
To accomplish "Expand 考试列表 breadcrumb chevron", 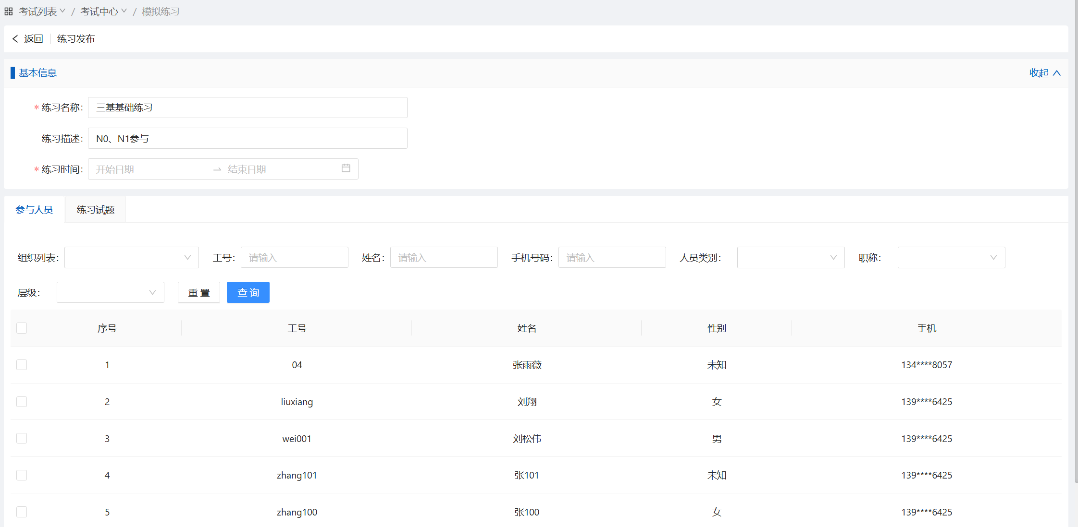I will pyautogui.click(x=62, y=11).
